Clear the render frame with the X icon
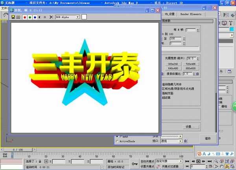This screenshot has height=170, width=236. (51, 17)
